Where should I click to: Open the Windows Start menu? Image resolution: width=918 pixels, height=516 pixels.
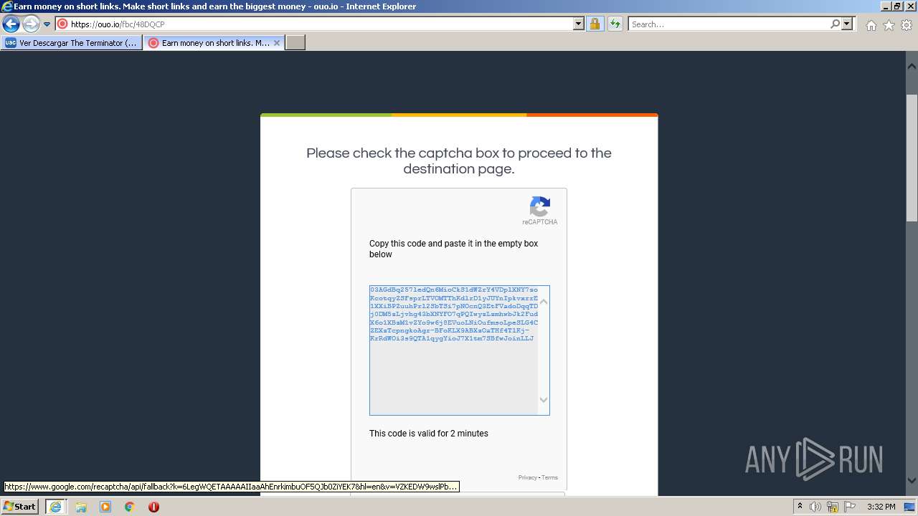(x=20, y=507)
